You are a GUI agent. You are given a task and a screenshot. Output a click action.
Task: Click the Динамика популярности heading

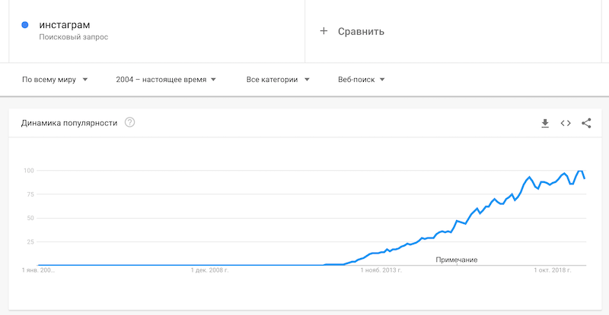pyautogui.click(x=69, y=123)
